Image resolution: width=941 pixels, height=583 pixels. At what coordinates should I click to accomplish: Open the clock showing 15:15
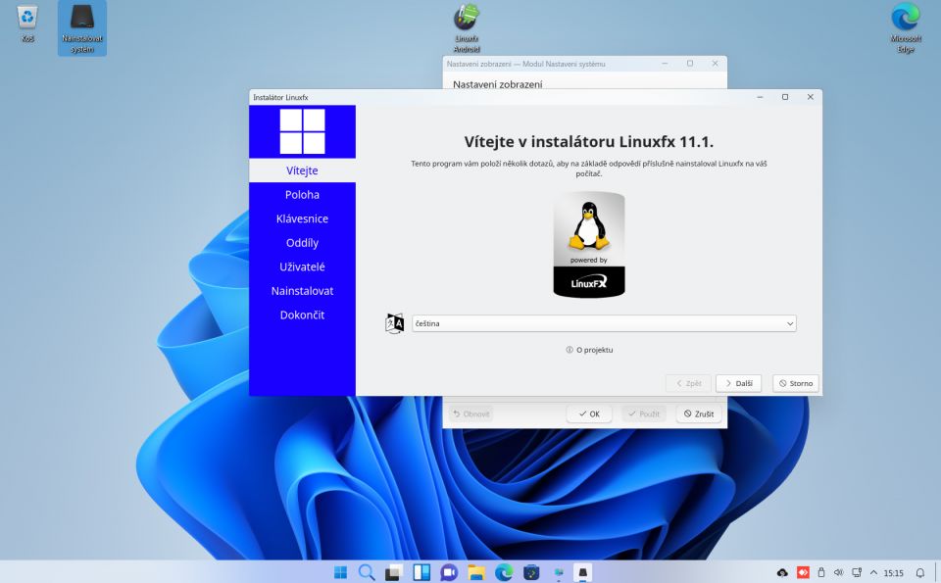point(894,573)
